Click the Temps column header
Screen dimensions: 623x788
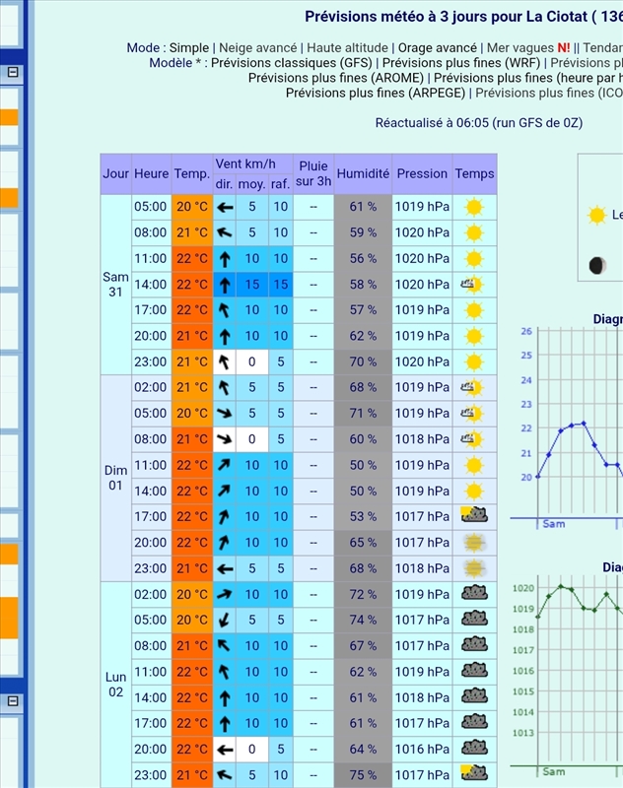[475, 174]
